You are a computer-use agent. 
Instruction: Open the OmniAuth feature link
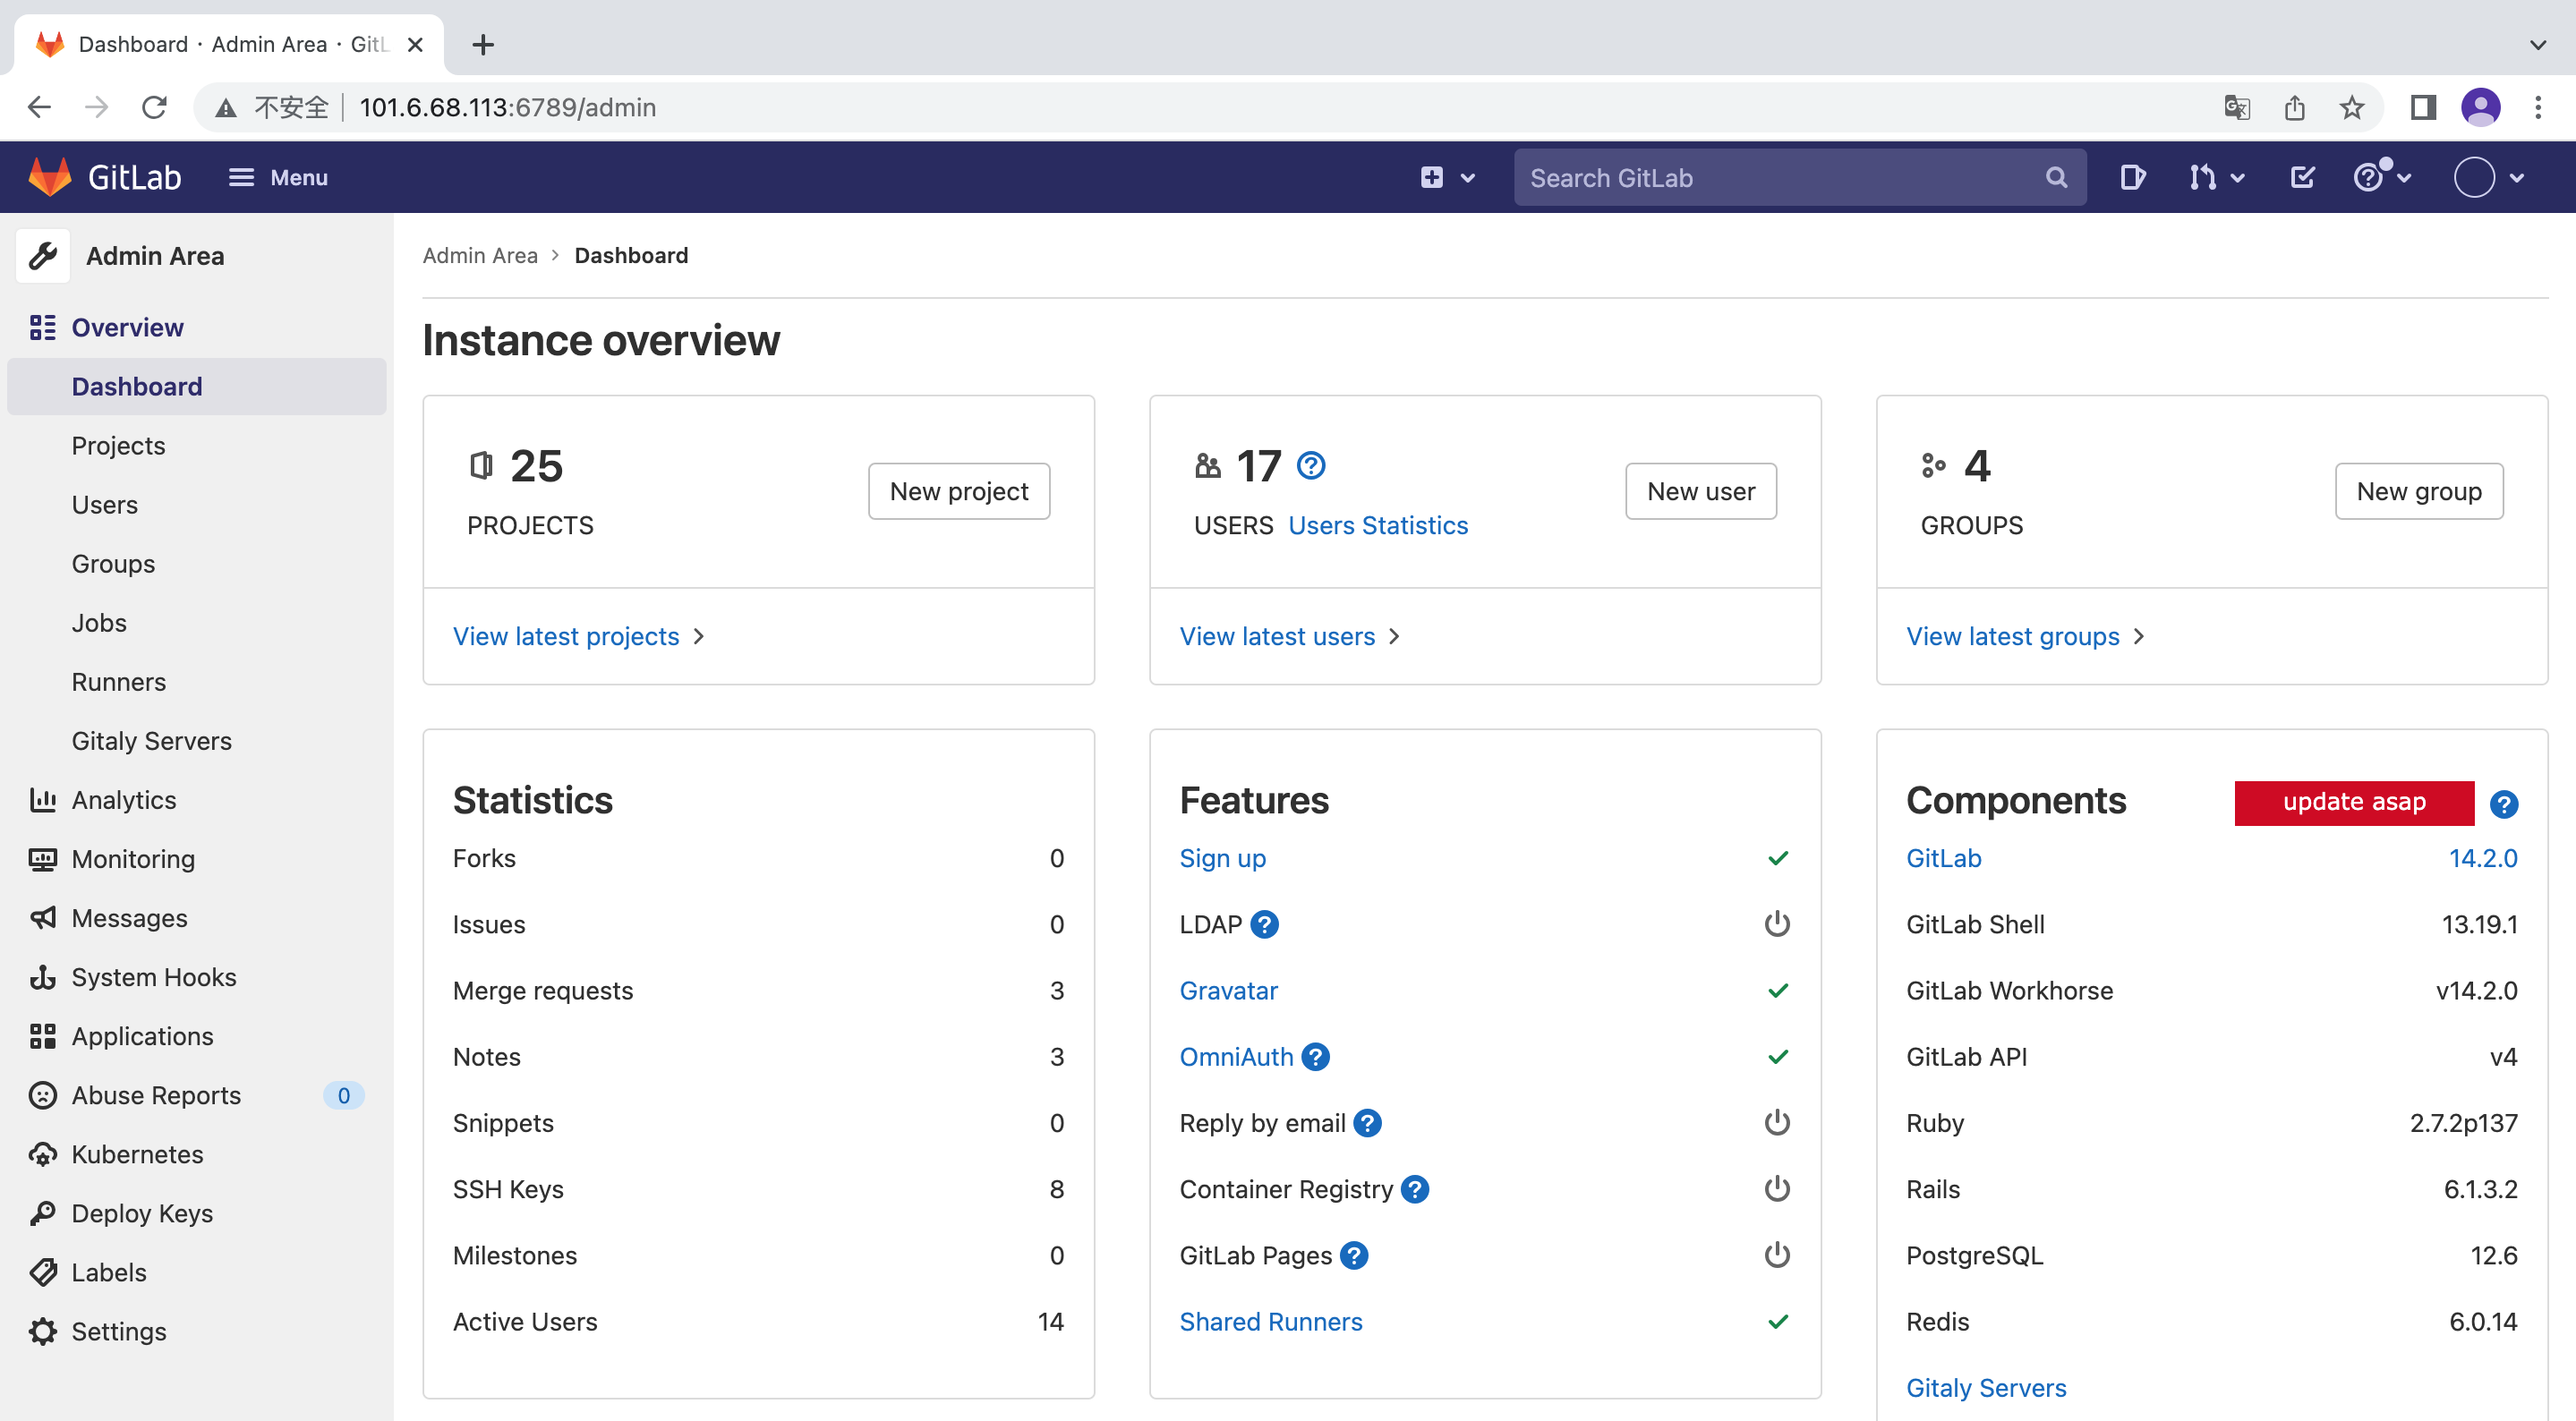coord(1236,1056)
